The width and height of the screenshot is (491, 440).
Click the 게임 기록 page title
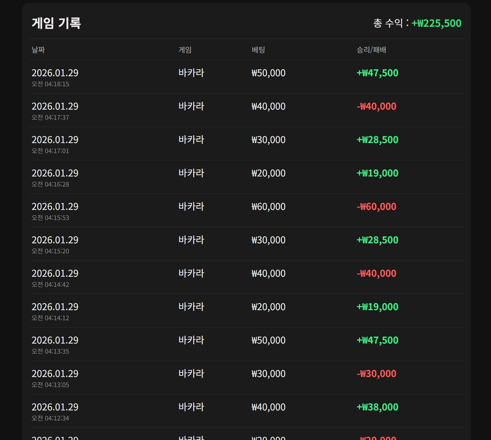[56, 23]
